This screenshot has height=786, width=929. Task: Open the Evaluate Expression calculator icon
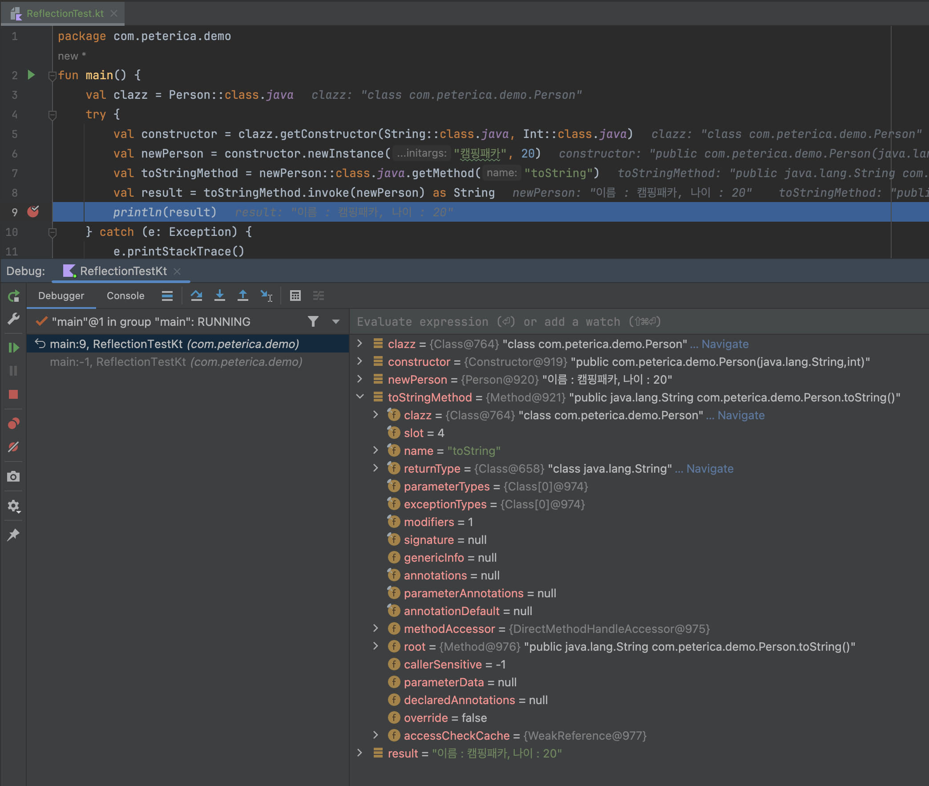point(295,296)
